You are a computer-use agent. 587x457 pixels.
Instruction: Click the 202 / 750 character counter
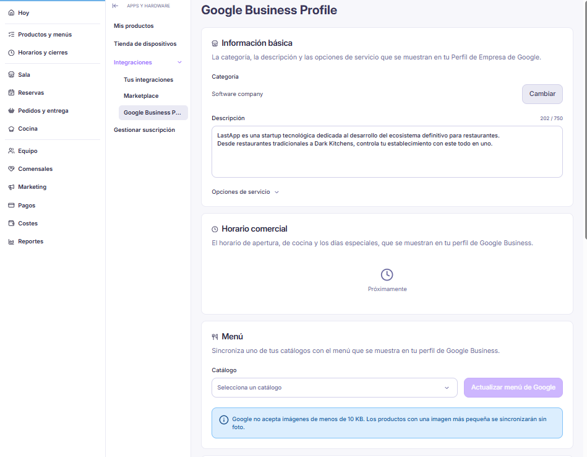(551, 118)
